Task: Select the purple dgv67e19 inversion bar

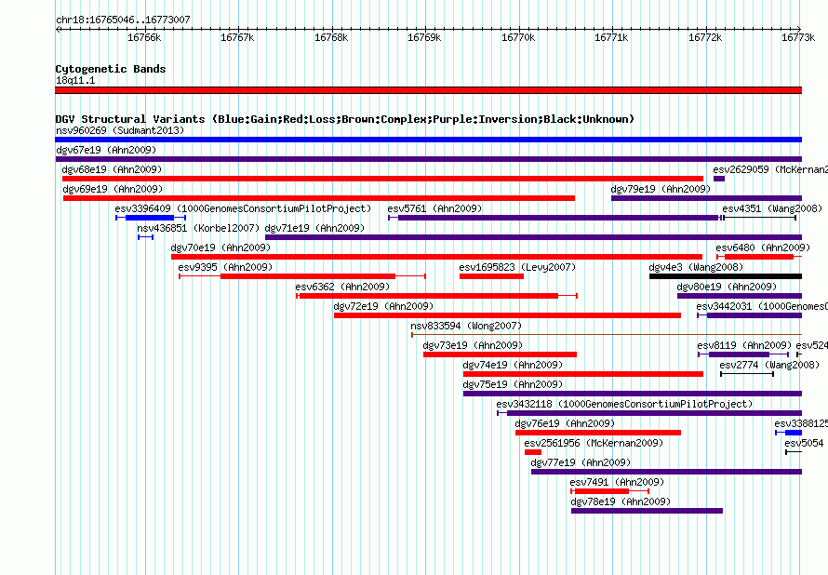Action: pos(428,159)
